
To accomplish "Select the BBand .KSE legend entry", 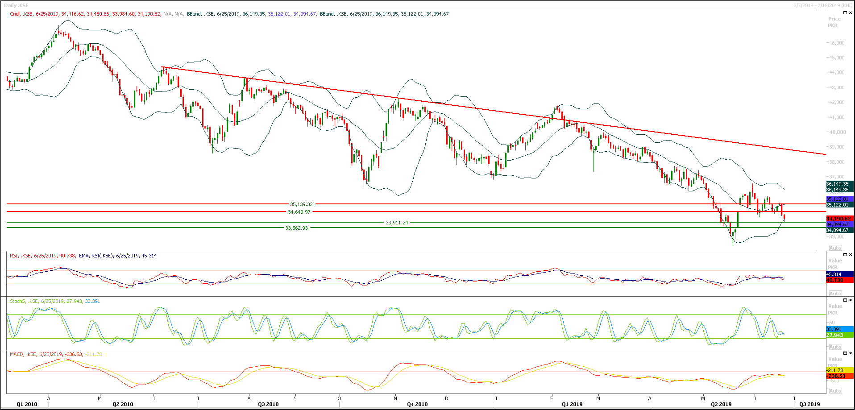I will (199, 14).
